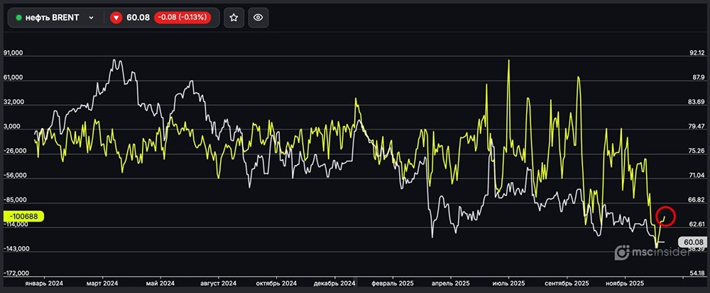The image size is (710, 293).
Task: Click the июль 2025 time axis label
Action: point(507,281)
